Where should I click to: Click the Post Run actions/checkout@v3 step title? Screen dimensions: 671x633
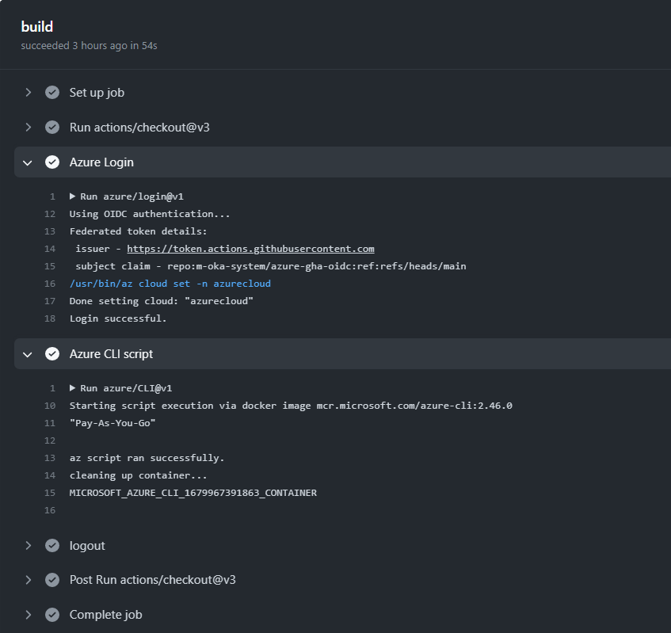pos(152,580)
